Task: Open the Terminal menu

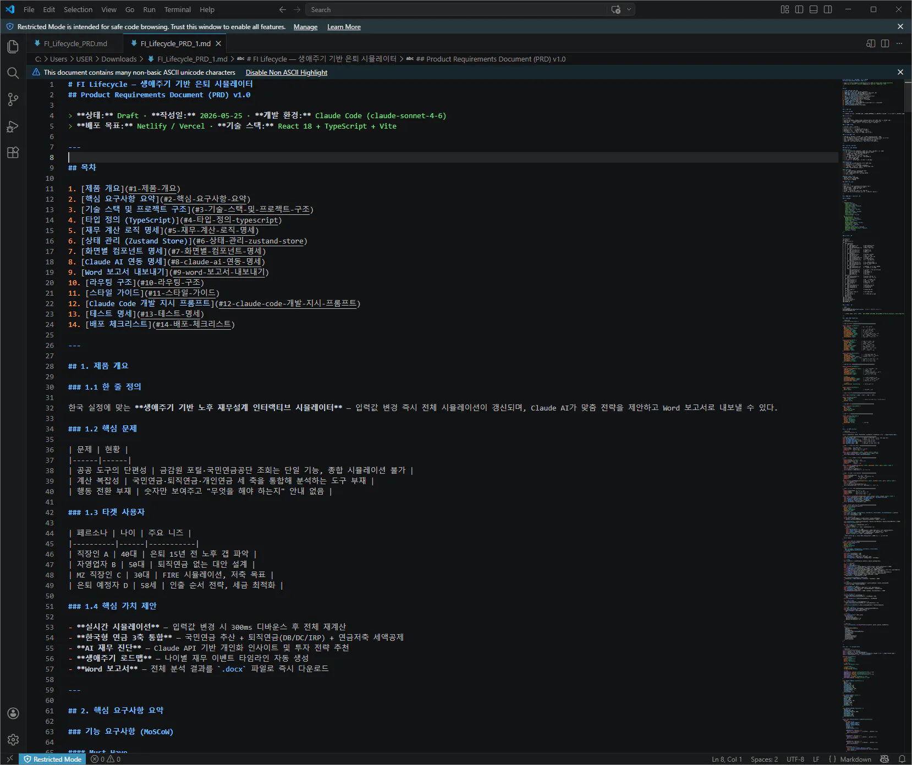Action: coord(178,9)
